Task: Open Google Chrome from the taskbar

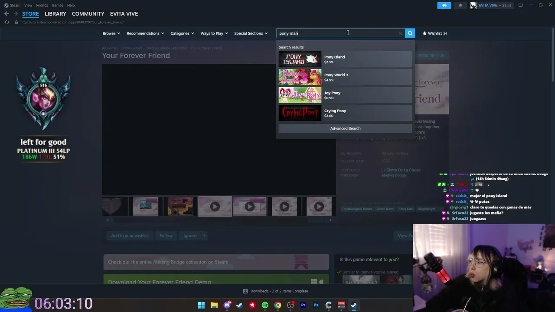Action: [x=277, y=305]
